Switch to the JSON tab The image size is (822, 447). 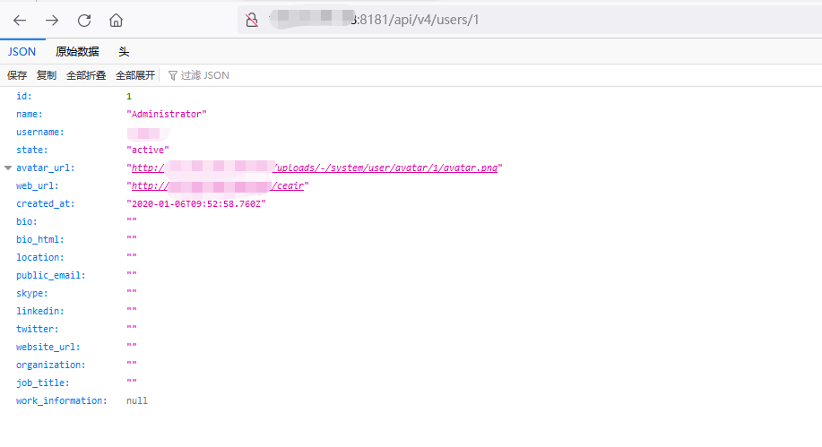pyautogui.click(x=22, y=52)
